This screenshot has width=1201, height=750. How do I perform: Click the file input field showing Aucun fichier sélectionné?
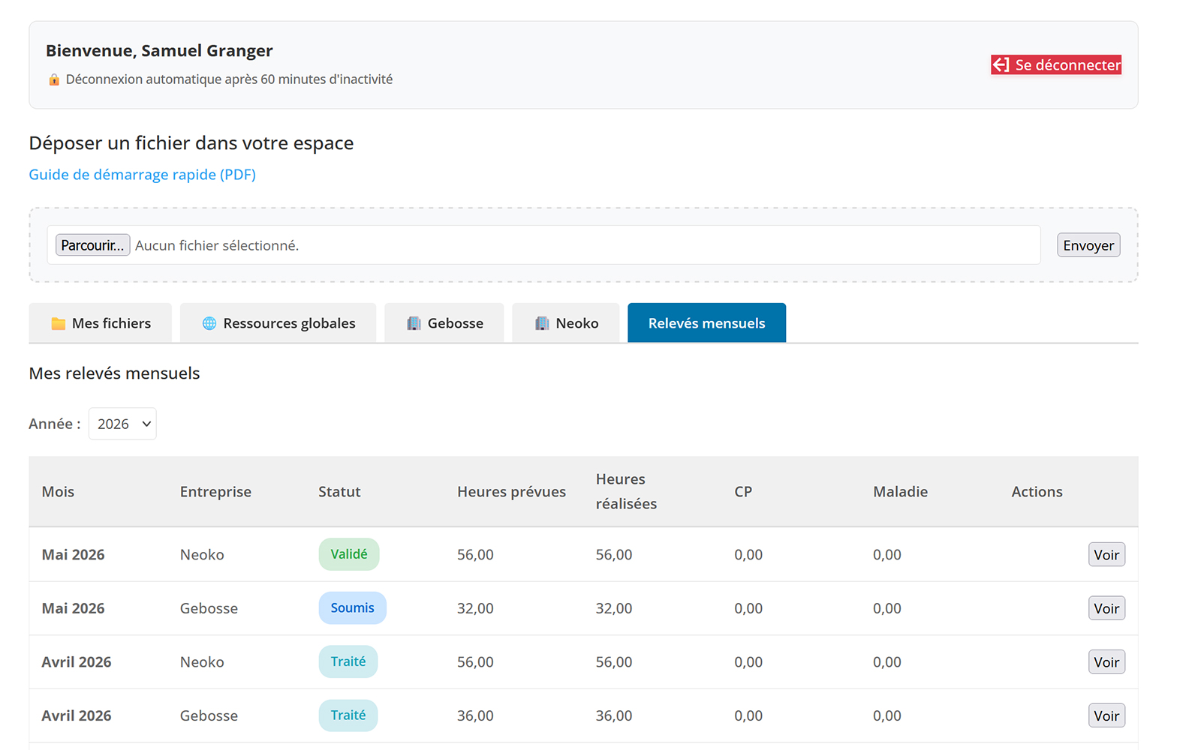pos(544,245)
